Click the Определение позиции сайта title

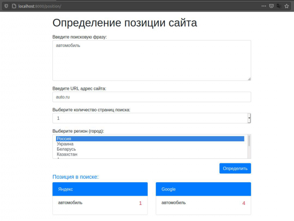(124, 23)
